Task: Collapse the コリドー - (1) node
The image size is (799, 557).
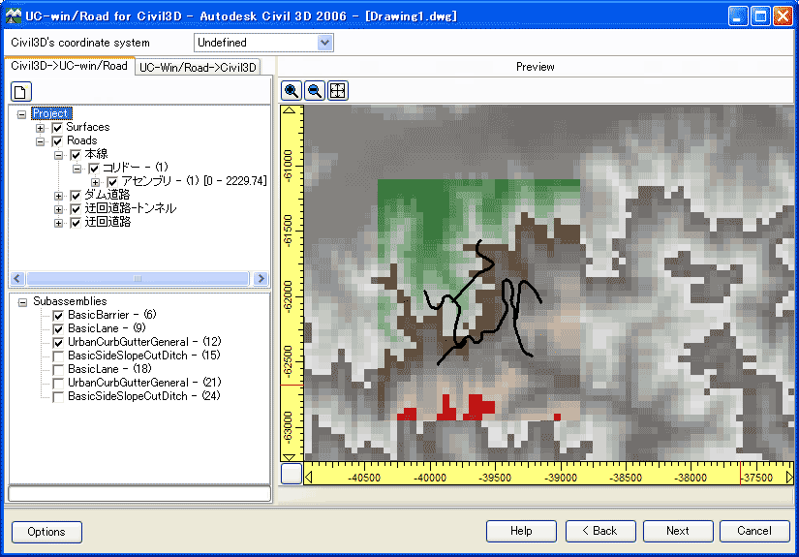Action: 77,169
